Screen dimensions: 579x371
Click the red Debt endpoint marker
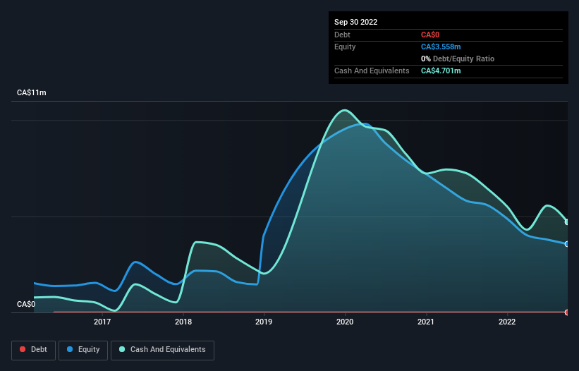pyautogui.click(x=567, y=312)
